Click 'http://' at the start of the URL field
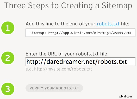 (36, 61)
